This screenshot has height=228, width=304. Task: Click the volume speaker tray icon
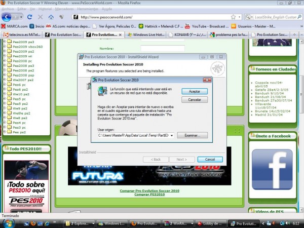[288, 223]
